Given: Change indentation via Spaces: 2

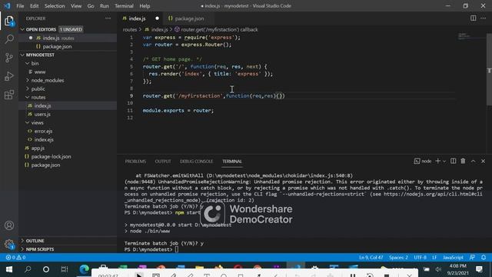Looking at the screenshot, I should [x=398, y=258].
